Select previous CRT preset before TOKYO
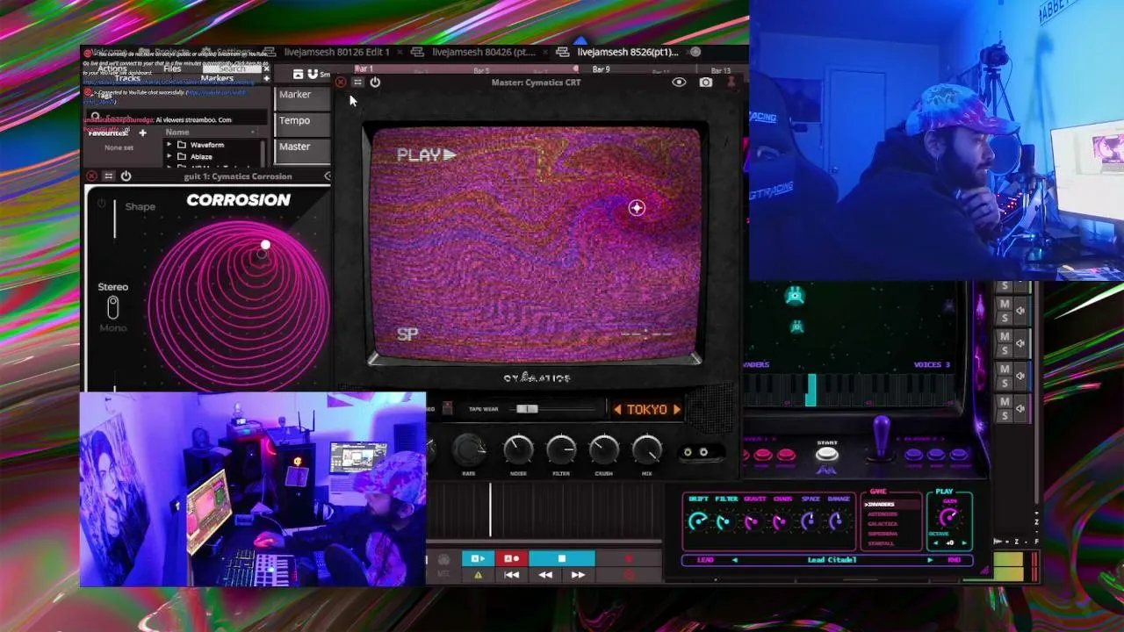Image resolution: width=1124 pixels, height=632 pixels. [617, 410]
